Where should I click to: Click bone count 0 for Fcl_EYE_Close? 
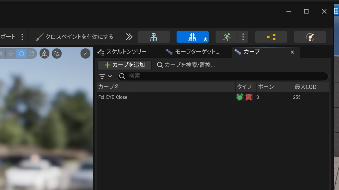(x=258, y=97)
